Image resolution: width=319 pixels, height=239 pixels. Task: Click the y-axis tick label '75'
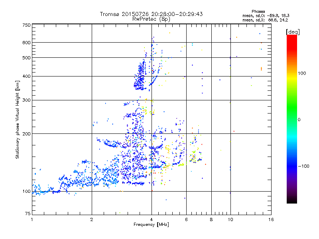coord(28,214)
